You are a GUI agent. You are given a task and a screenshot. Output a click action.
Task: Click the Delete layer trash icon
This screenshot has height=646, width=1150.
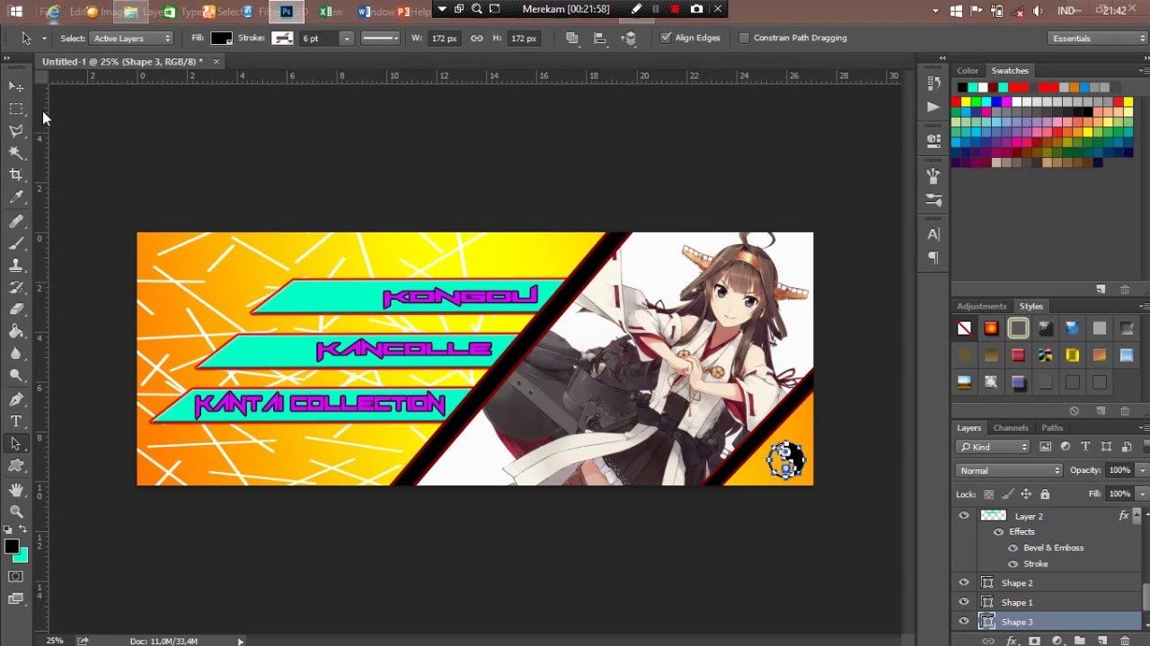coord(1124,639)
